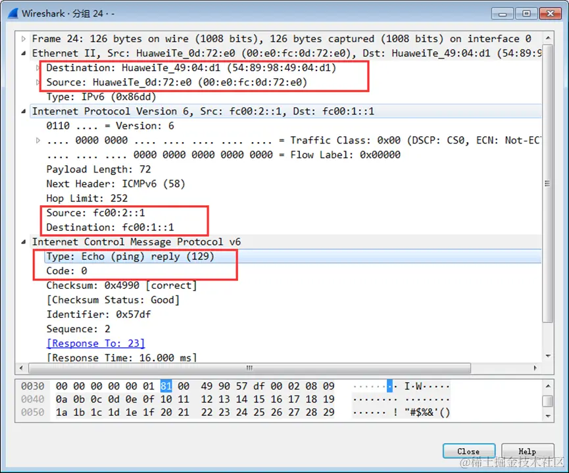Click the hex pane scroll-down arrow
Image resolution: width=569 pixels, height=473 pixels.
coord(548,416)
